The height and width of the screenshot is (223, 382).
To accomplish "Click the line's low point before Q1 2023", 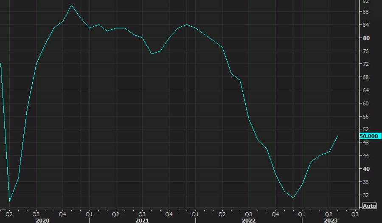I will point(293,198).
